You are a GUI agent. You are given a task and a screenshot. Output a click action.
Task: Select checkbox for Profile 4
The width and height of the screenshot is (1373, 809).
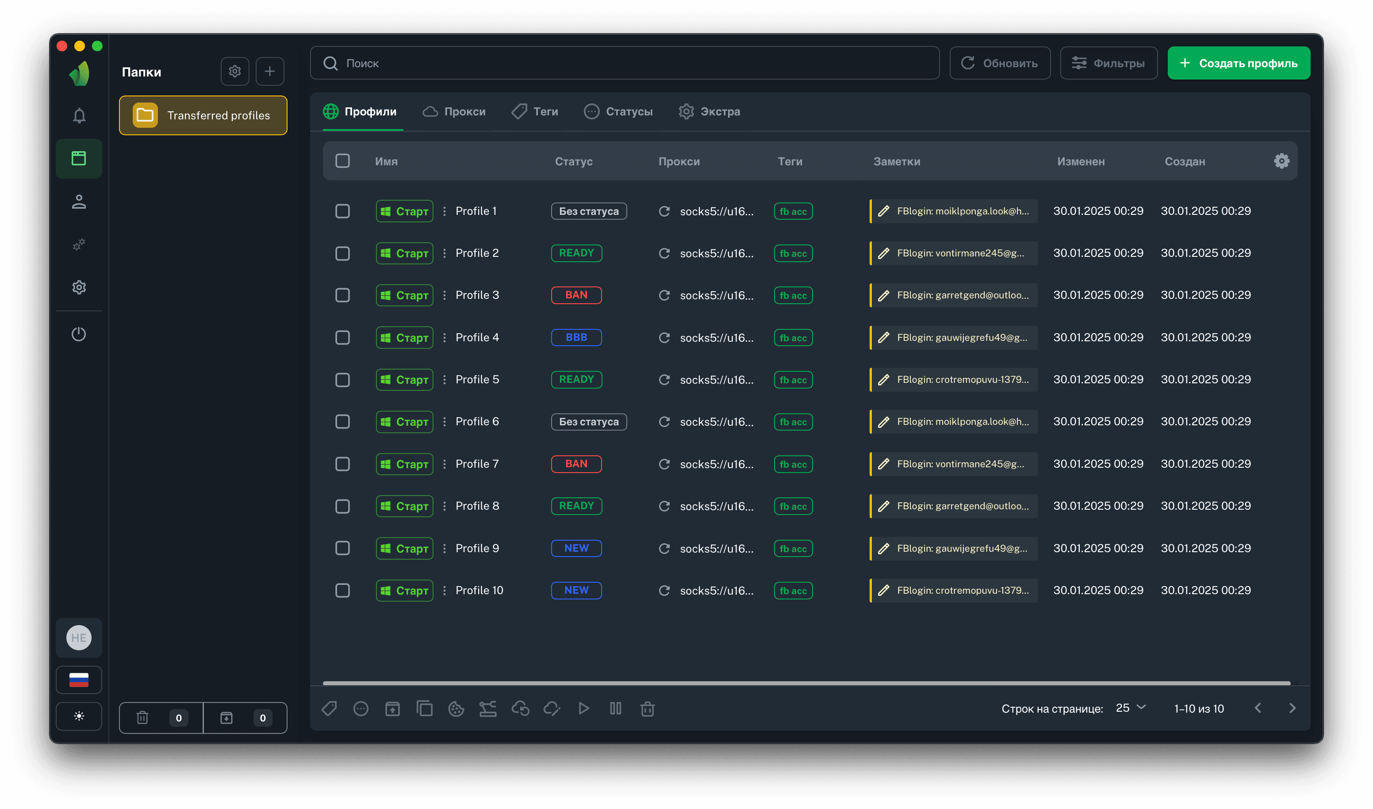(342, 337)
